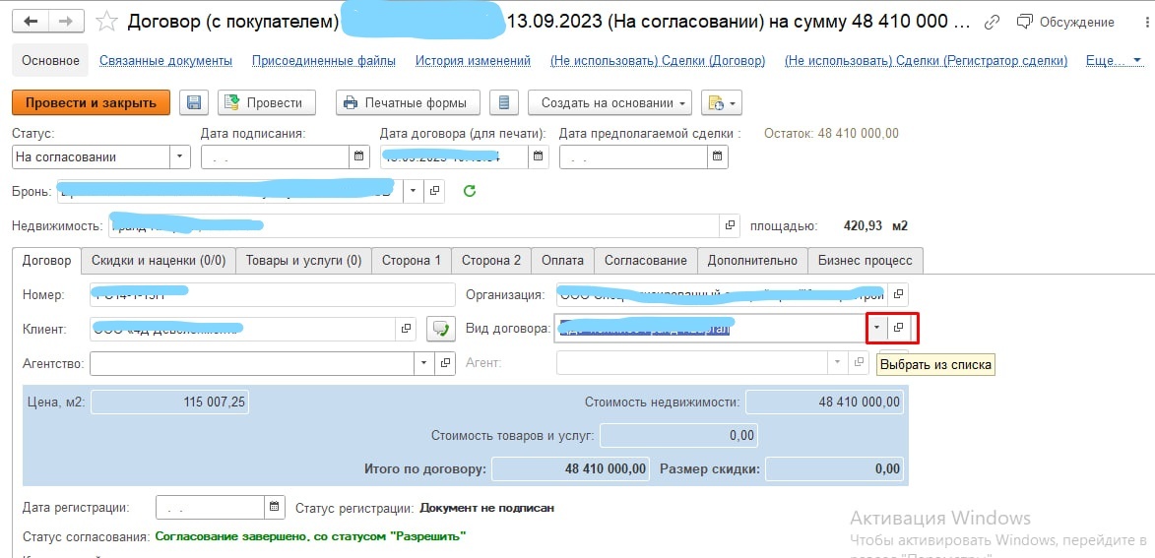Expand the Агентство dropdown list
The image size is (1155, 558).
coord(423,363)
